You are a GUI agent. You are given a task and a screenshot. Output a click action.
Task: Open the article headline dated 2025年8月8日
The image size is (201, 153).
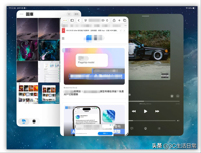[94, 93]
